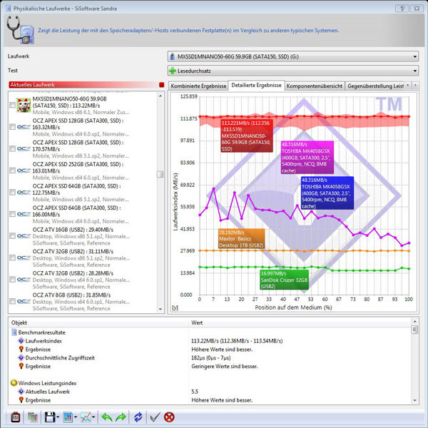Click the green forward arrow
Screen dimensions: 428x428
(121, 417)
